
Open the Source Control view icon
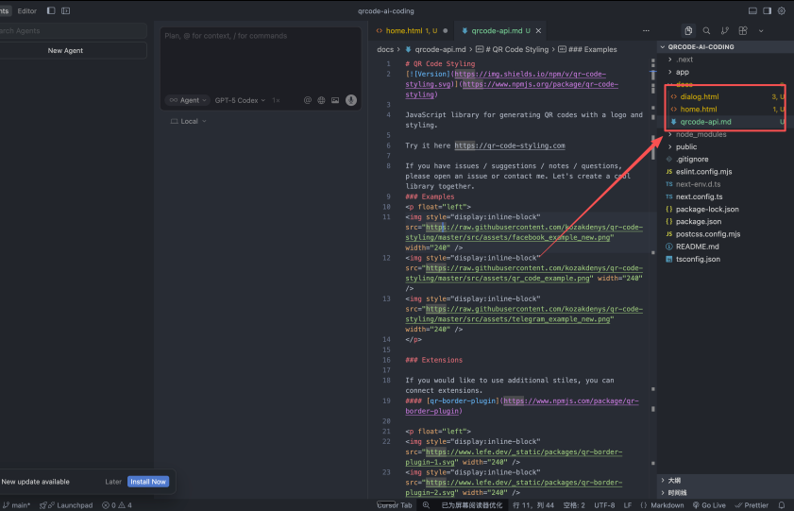[724, 31]
